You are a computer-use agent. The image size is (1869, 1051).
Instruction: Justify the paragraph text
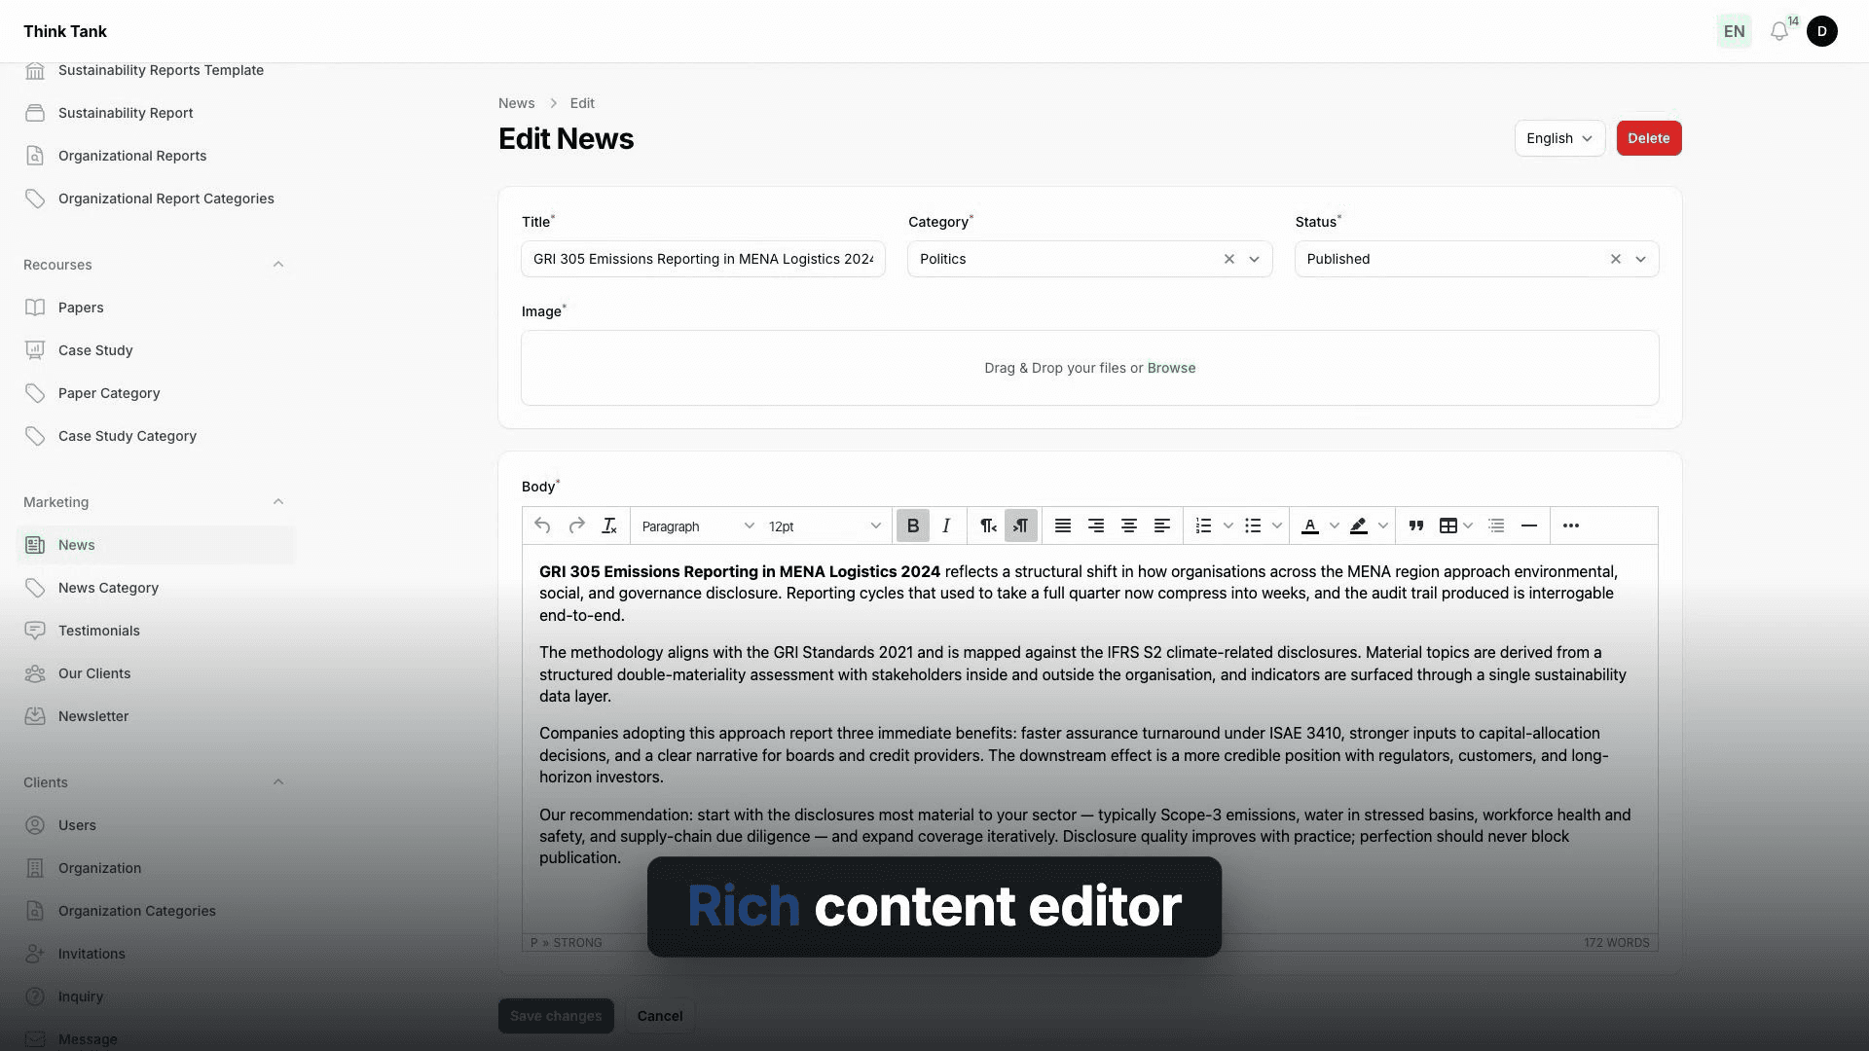[x=1063, y=525]
